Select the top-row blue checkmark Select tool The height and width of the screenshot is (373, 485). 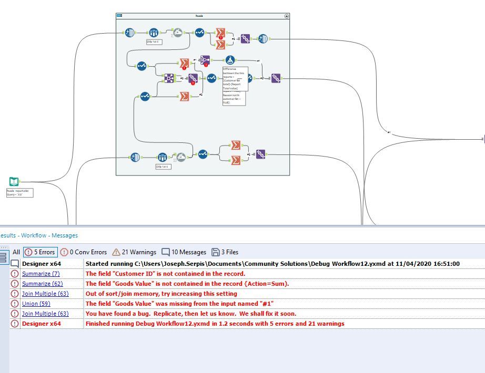click(x=199, y=33)
